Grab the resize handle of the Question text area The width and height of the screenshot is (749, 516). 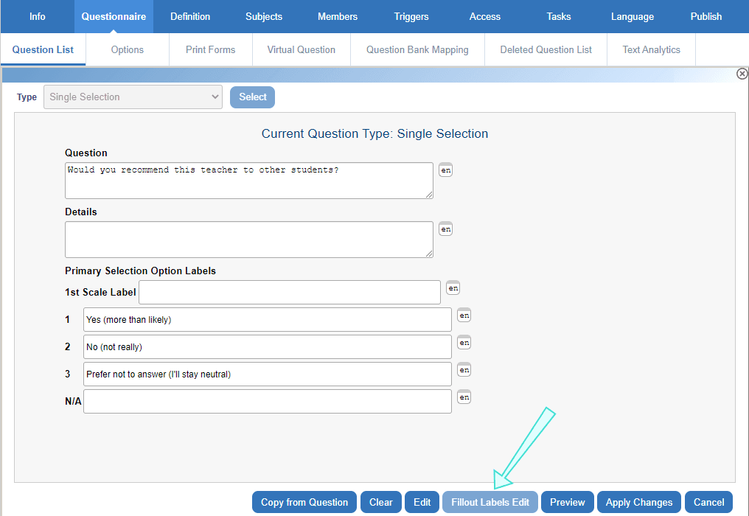[x=429, y=195]
